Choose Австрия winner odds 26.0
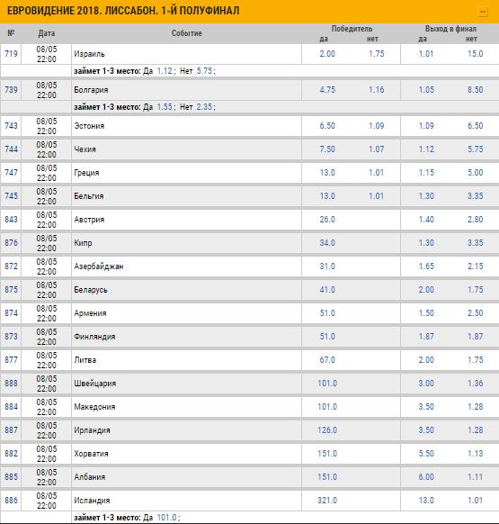The height and width of the screenshot is (524, 499). click(327, 220)
